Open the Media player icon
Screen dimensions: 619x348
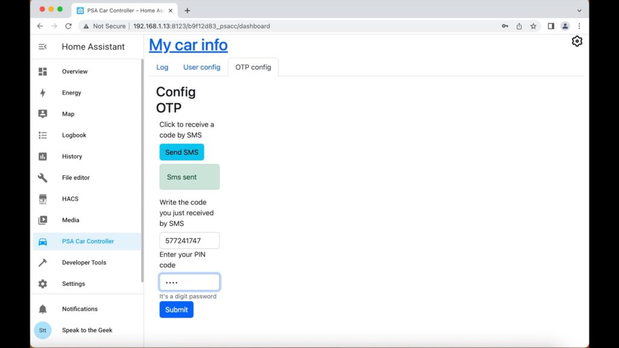(43, 220)
